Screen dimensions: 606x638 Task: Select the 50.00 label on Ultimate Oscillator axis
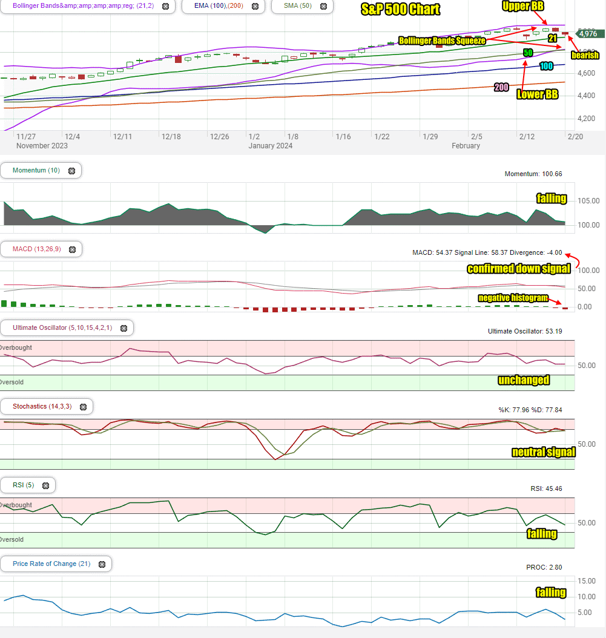[587, 366]
